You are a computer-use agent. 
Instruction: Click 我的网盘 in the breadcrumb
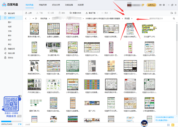pos(44,19)
